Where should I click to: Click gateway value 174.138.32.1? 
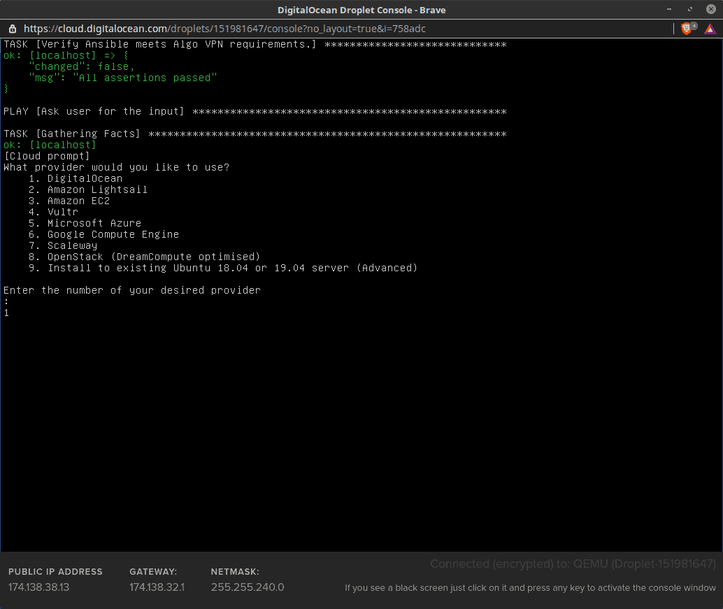pos(157,587)
